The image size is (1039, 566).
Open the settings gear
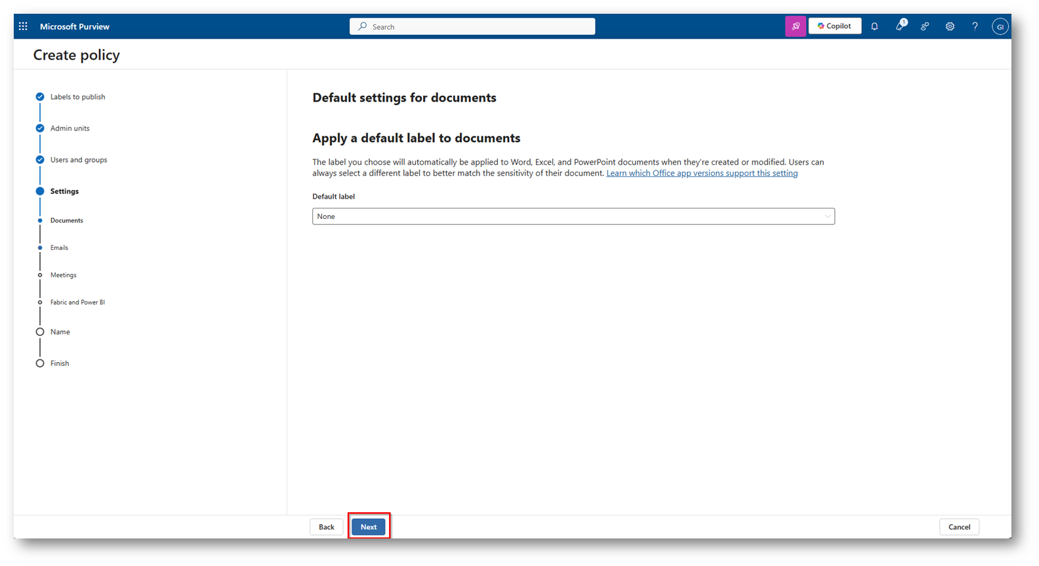pos(950,26)
